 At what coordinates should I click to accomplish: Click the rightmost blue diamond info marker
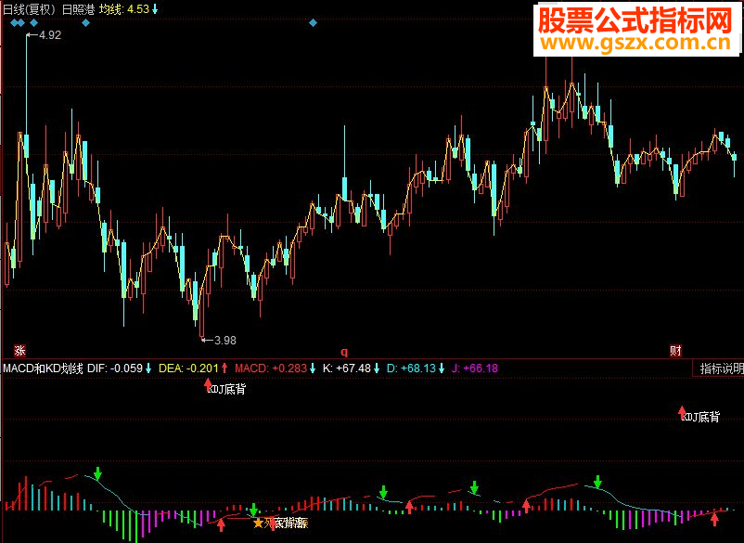point(314,23)
